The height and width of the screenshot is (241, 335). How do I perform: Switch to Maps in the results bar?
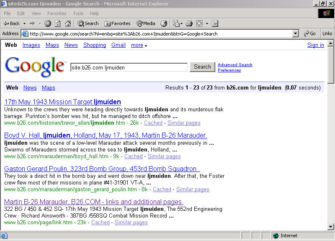49,88
